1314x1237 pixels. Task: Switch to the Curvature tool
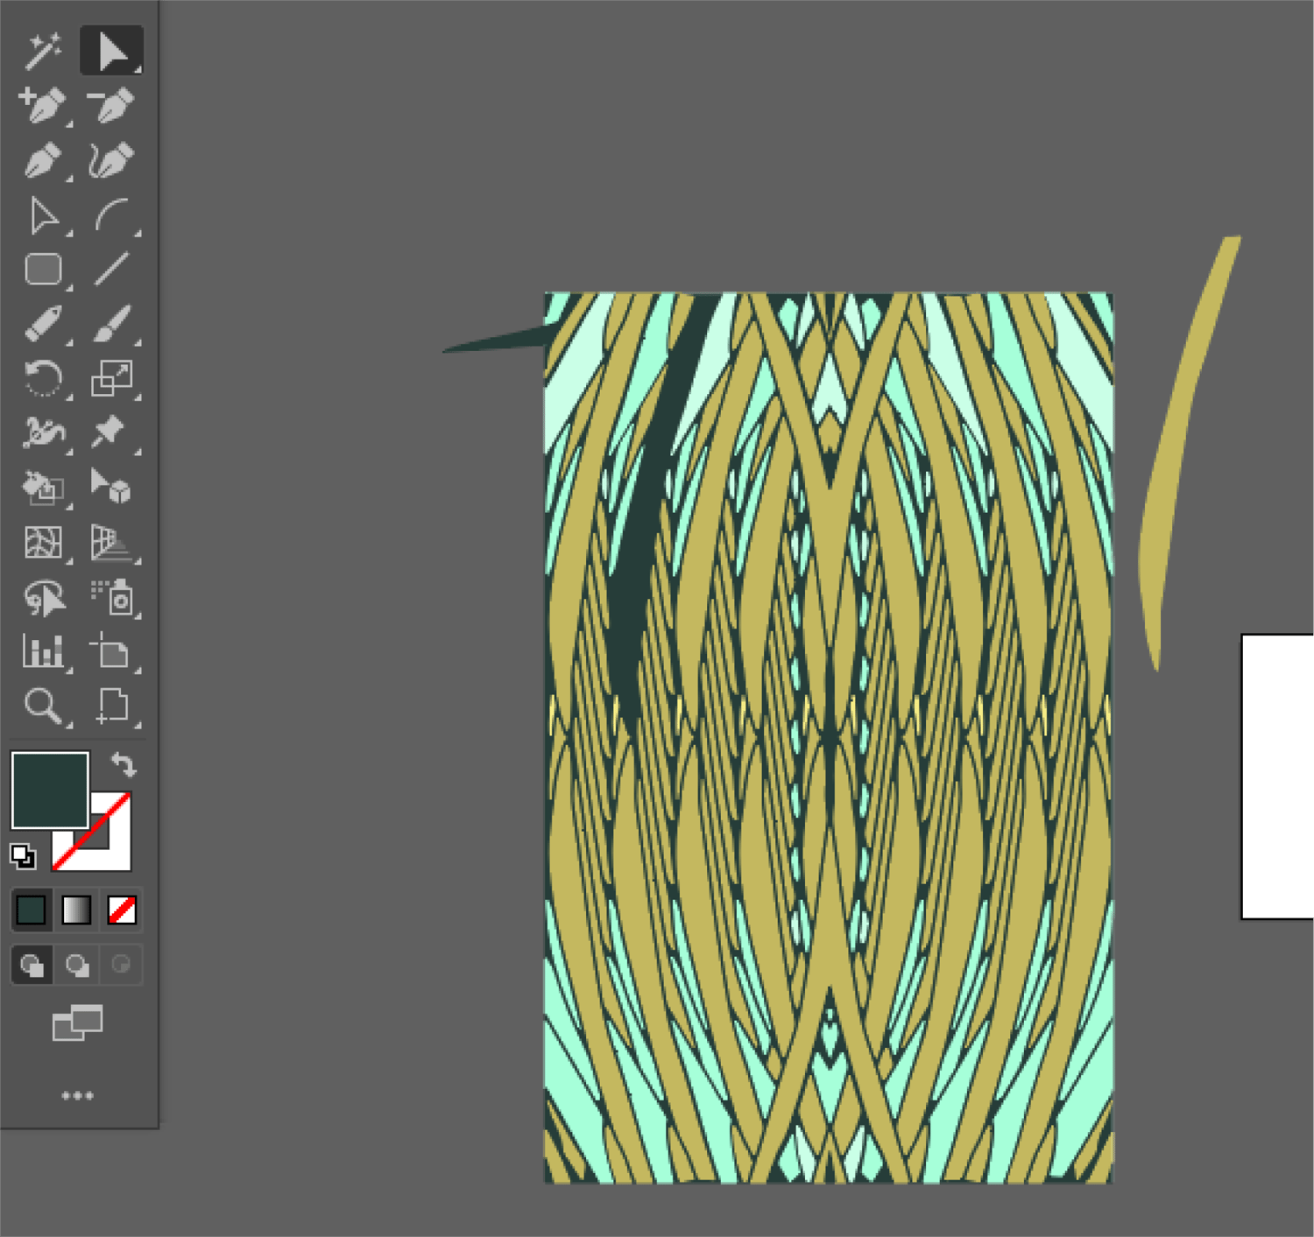point(111,160)
